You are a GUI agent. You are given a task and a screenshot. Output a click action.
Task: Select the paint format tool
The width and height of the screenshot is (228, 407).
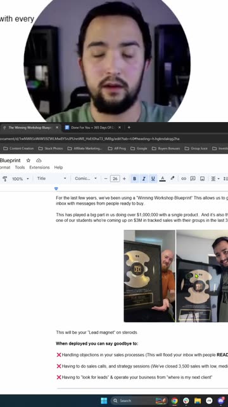4,179
